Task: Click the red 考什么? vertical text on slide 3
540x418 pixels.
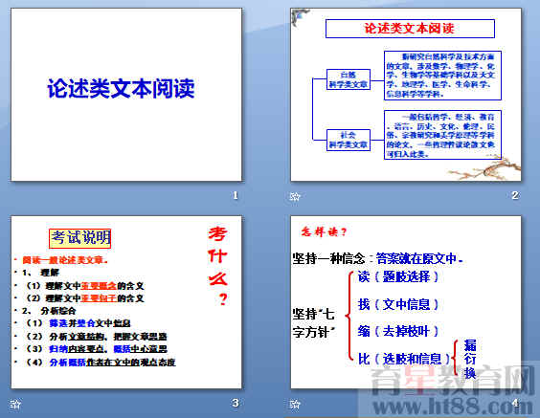Action: pos(217,266)
